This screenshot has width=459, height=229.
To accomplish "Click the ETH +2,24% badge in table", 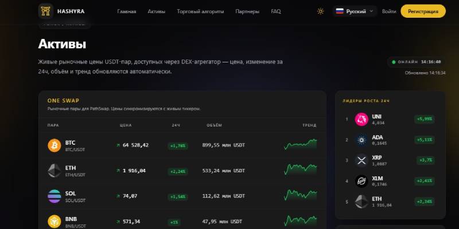I will pyautogui.click(x=178, y=171).
